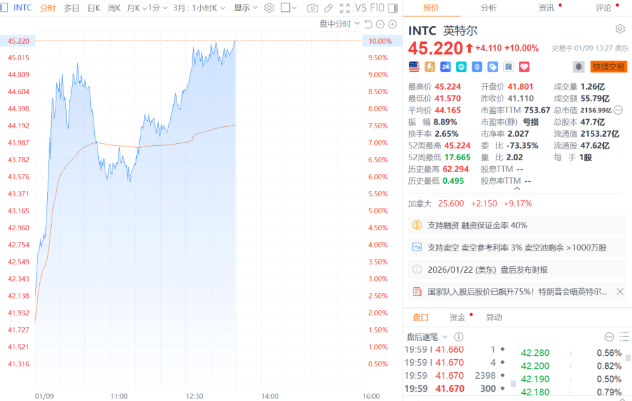Select the 日K daily candlestick tab
The width and height of the screenshot is (632, 401).
pyautogui.click(x=94, y=8)
